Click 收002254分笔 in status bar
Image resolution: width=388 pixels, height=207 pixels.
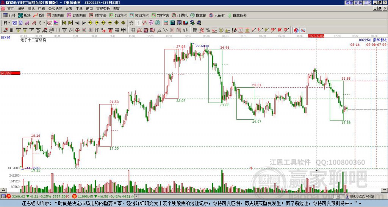(x=362, y=196)
